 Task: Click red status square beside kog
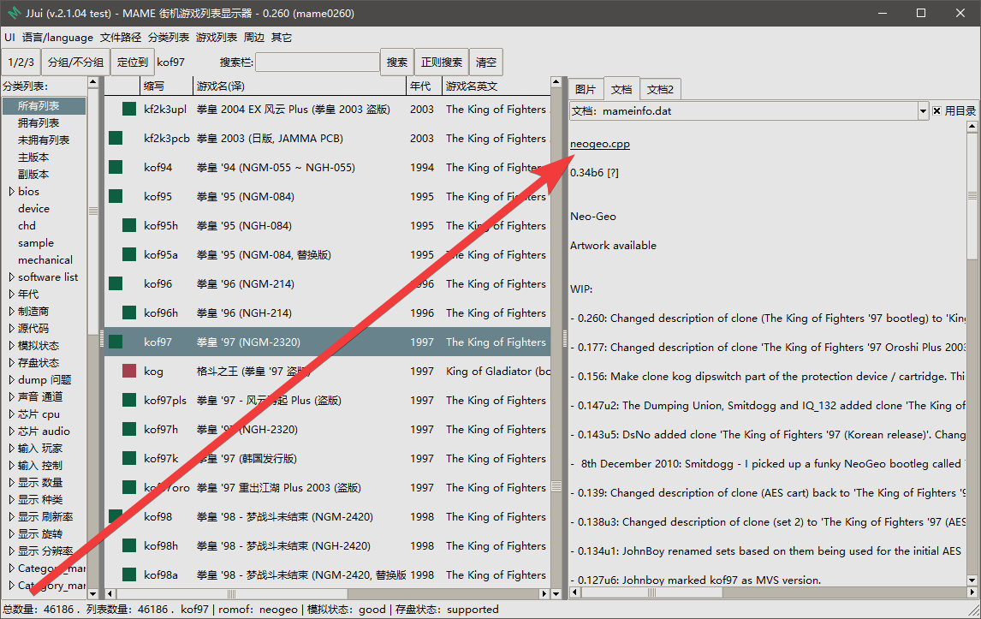(129, 372)
